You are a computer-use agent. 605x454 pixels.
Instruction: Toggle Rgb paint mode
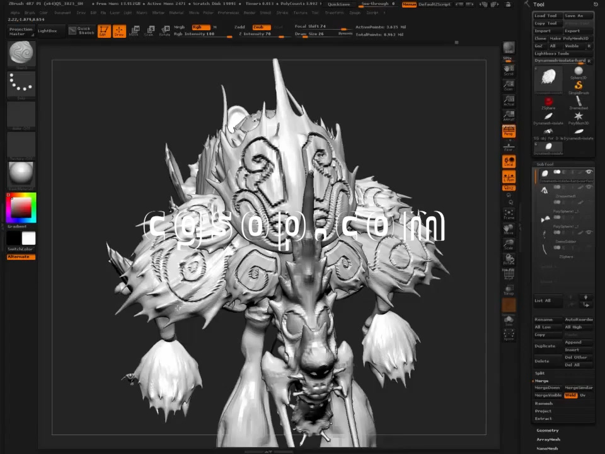[200, 27]
